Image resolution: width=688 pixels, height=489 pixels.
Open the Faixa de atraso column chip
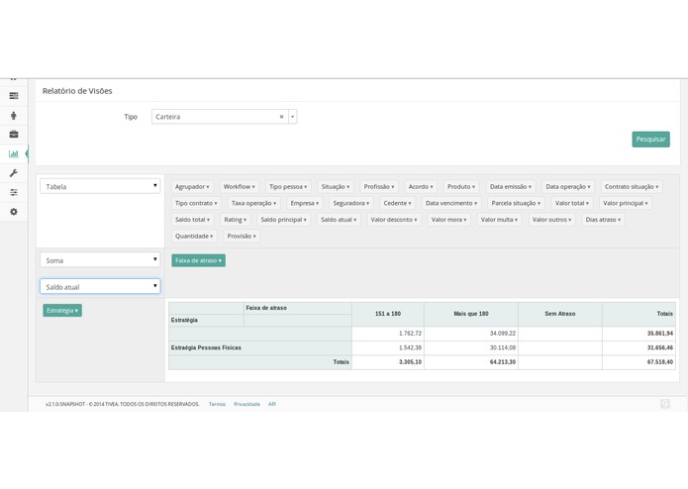click(198, 260)
